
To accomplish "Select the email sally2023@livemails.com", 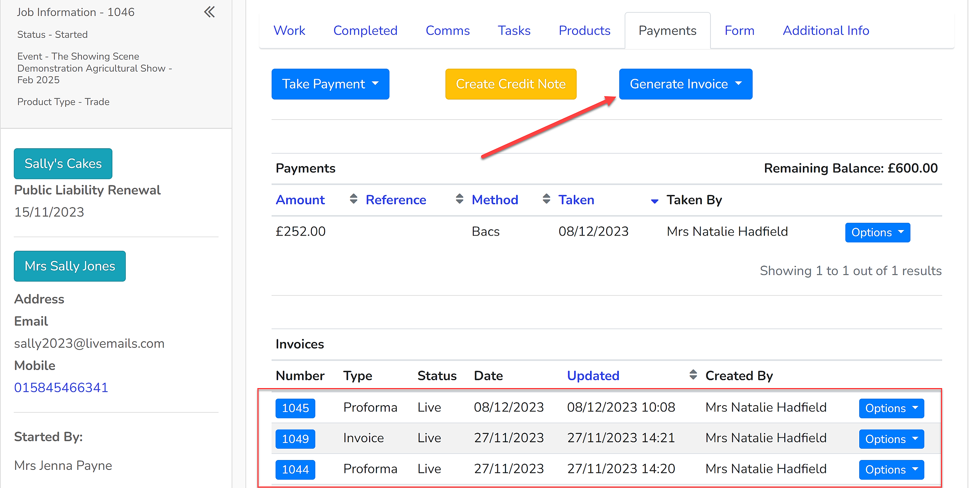I will (x=89, y=343).
